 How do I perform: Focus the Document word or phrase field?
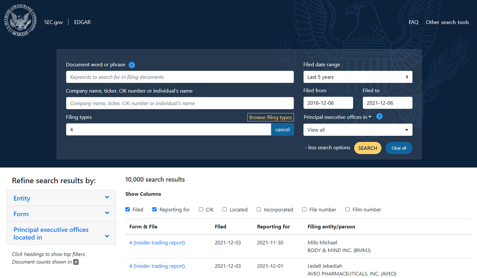click(x=180, y=77)
